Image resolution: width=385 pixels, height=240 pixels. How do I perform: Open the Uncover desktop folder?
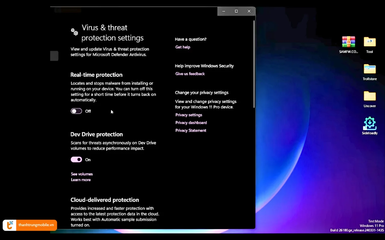[370, 96]
